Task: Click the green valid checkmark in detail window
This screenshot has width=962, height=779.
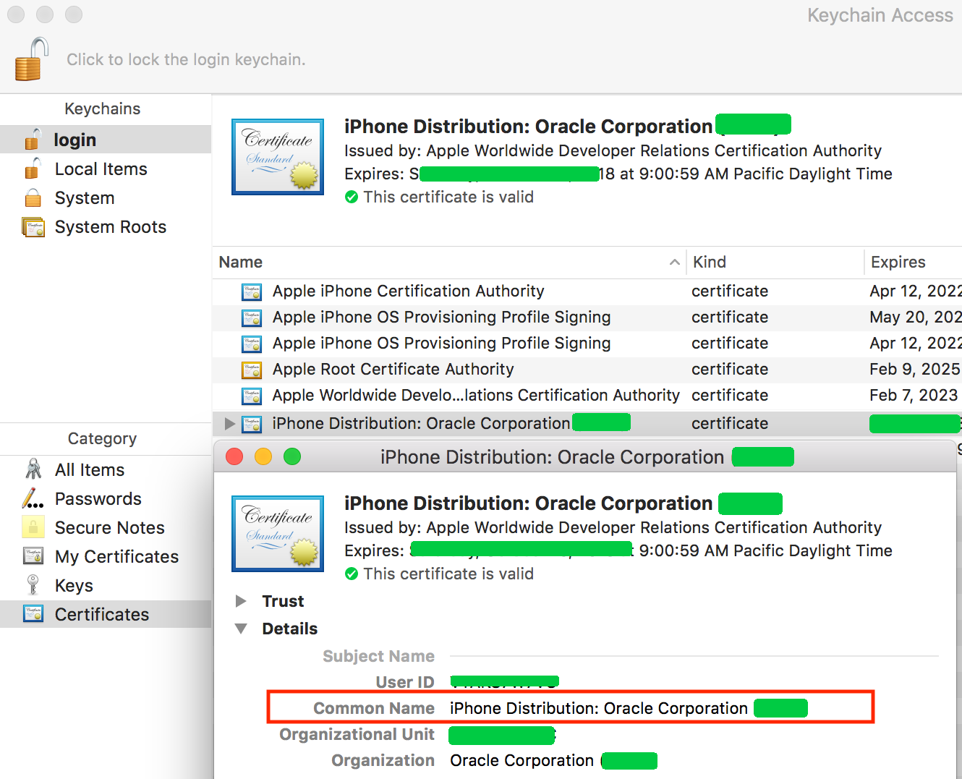Action: point(352,574)
